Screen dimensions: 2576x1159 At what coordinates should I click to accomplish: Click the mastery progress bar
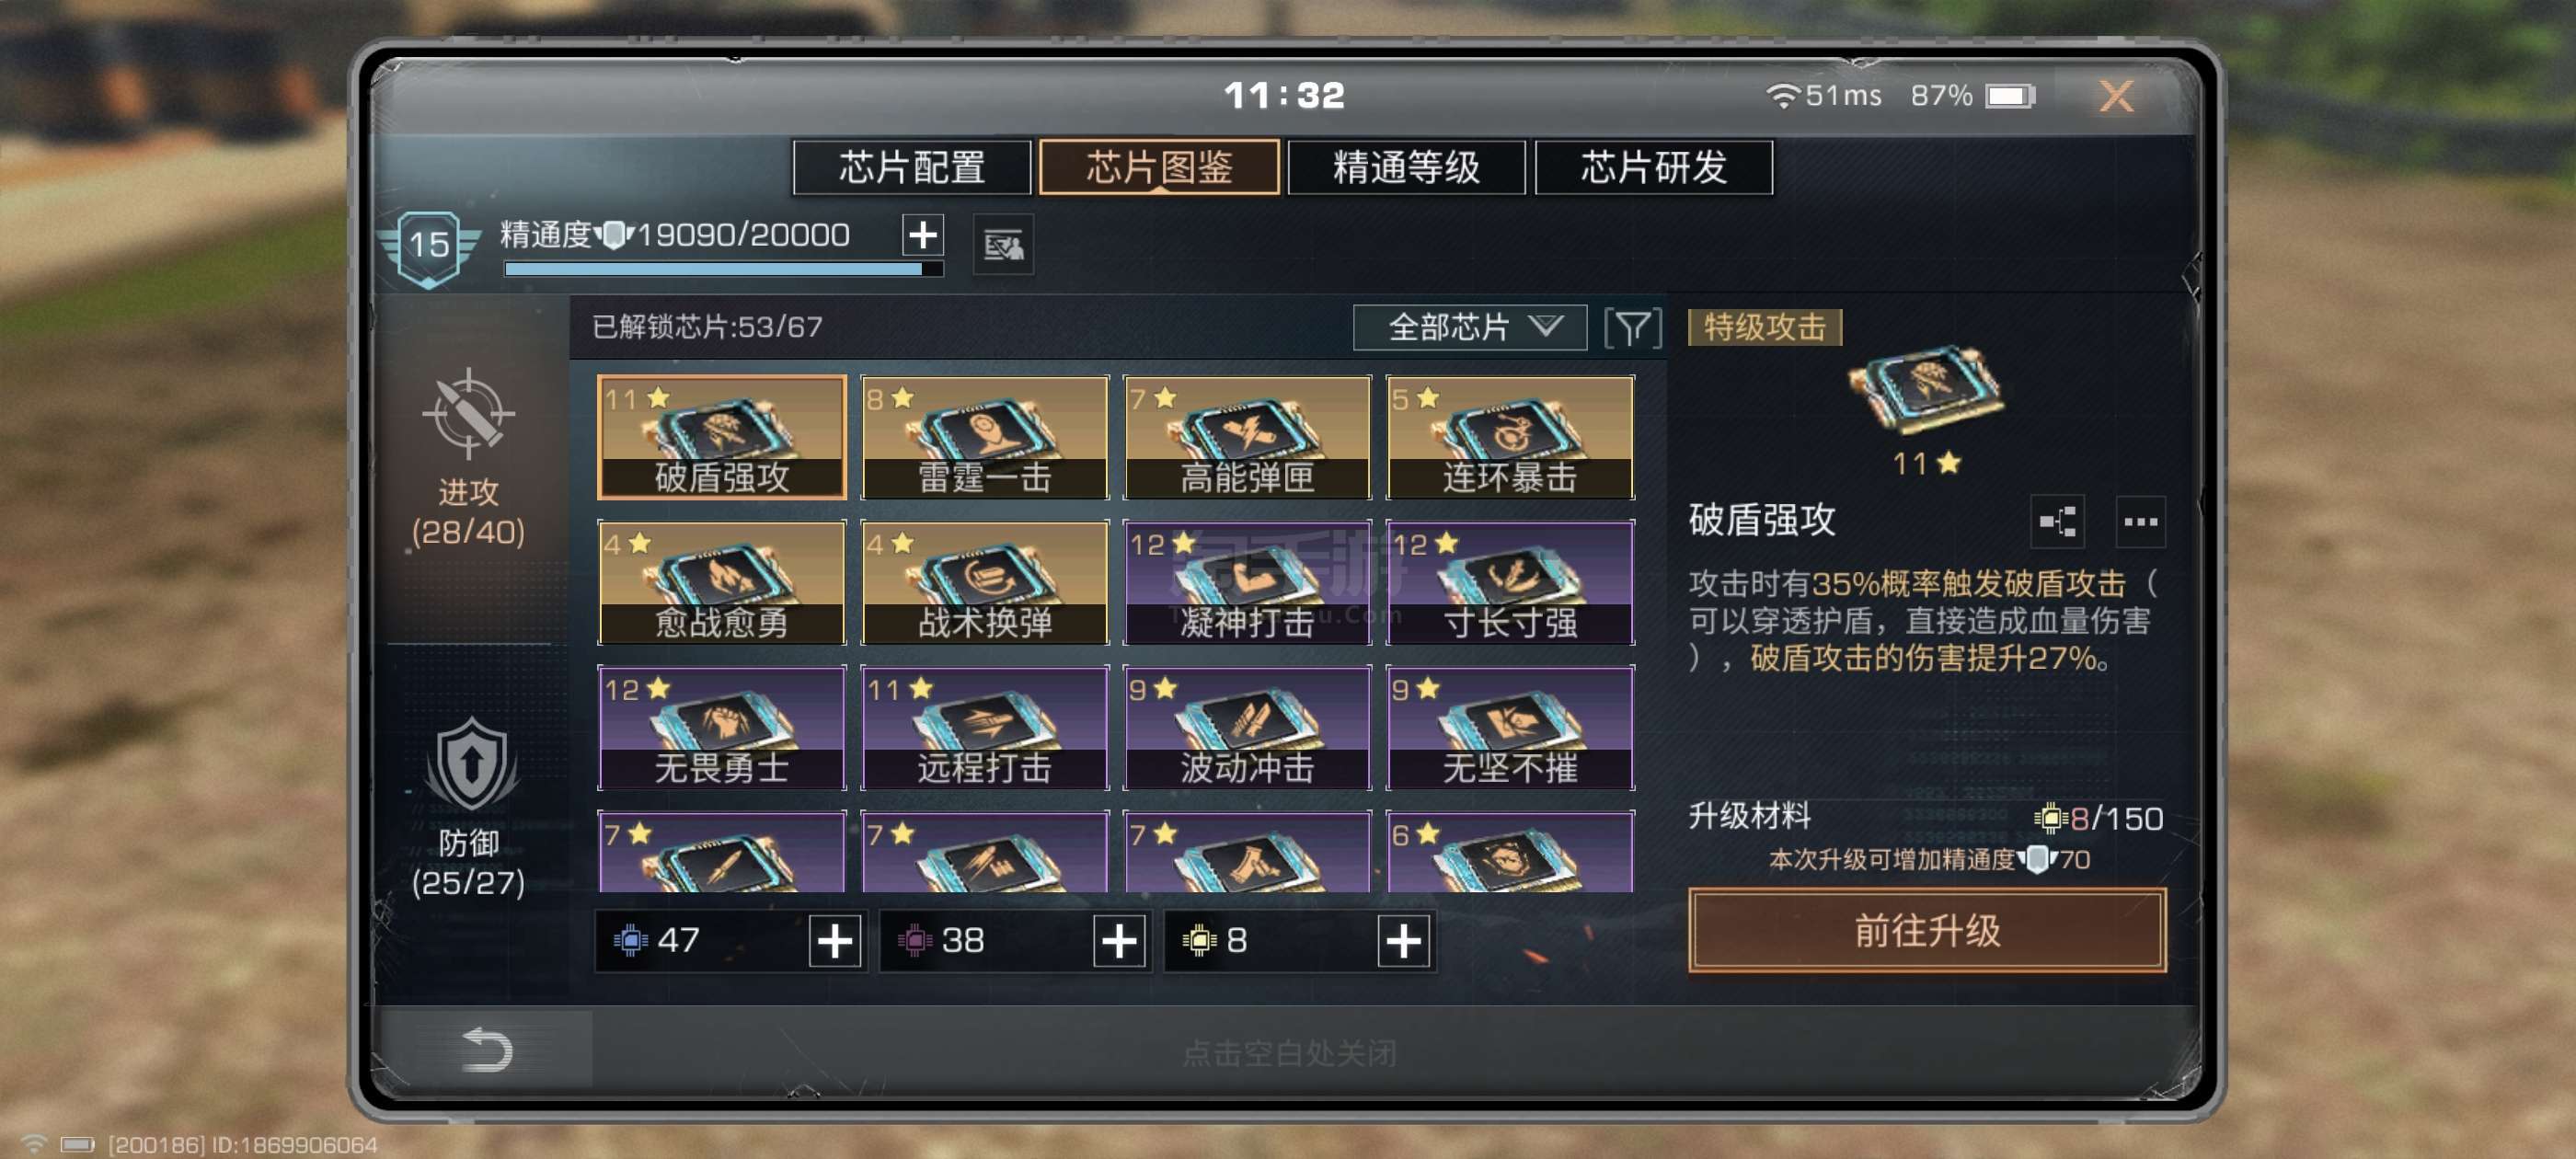tap(723, 269)
